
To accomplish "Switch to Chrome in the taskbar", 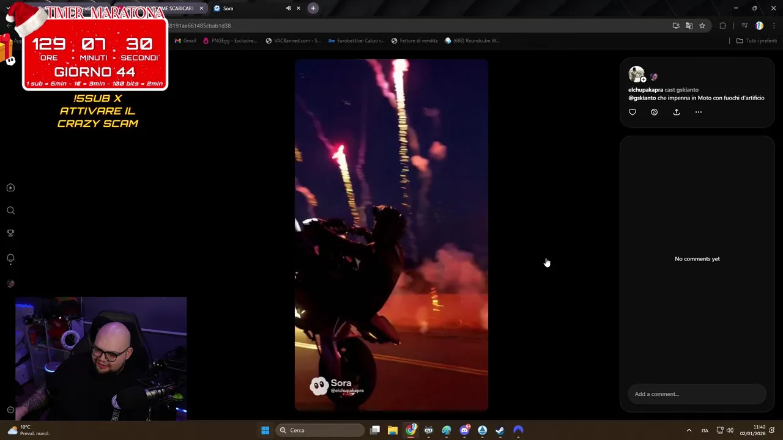I will click(x=411, y=430).
